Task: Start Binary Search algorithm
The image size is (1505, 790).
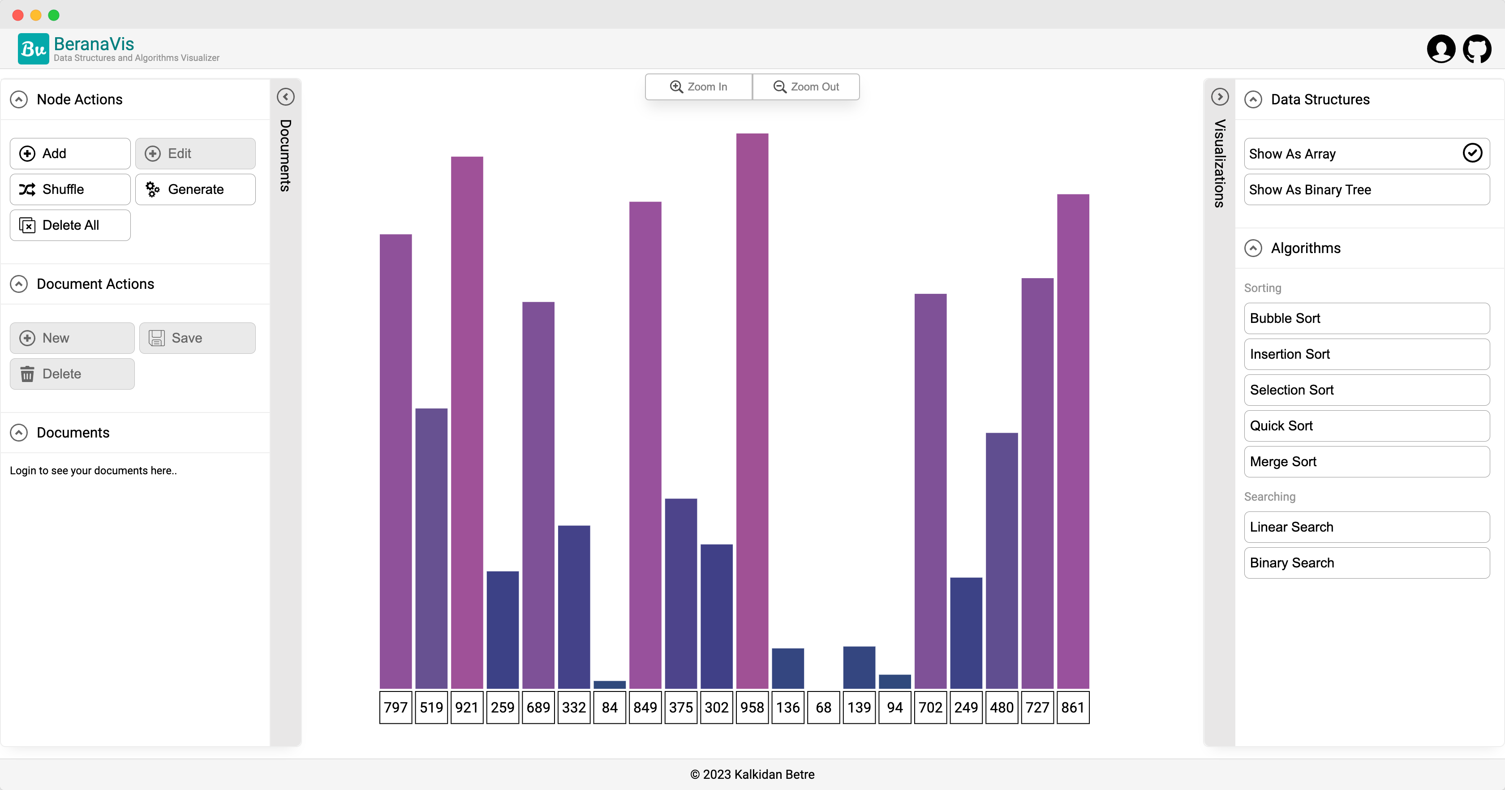Action: click(1367, 562)
